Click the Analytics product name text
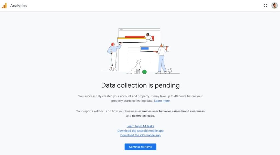The width and height of the screenshot is (280, 155). (18, 6)
